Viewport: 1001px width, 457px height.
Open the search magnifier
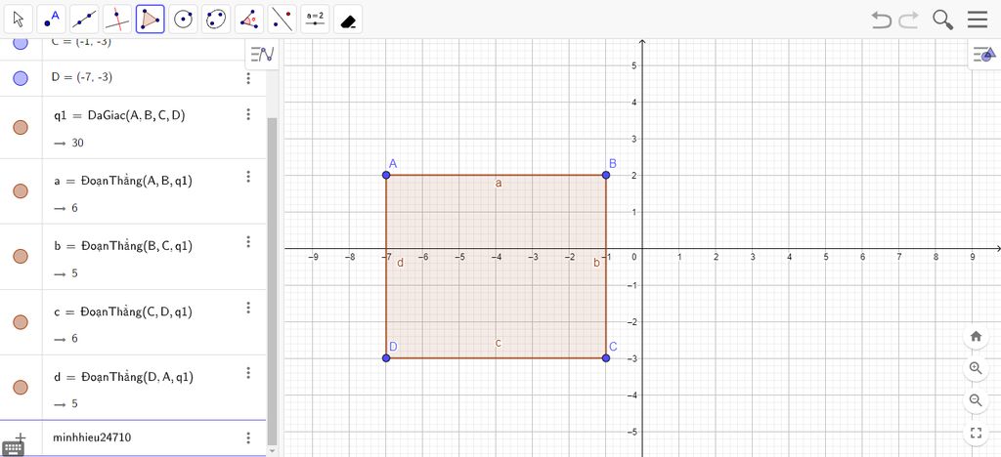tap(943, 20)
